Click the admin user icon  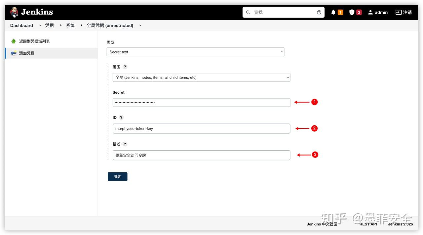(x=370, y=12)
